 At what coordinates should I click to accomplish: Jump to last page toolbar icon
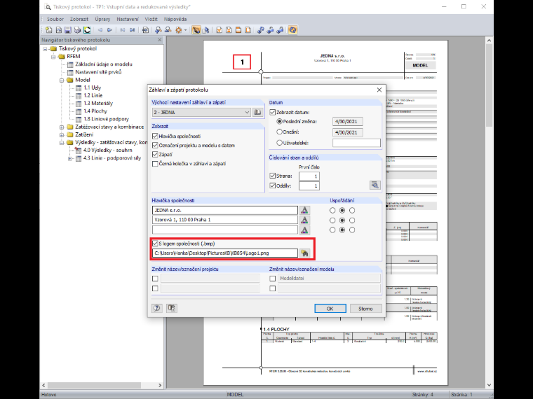point(133,30)
